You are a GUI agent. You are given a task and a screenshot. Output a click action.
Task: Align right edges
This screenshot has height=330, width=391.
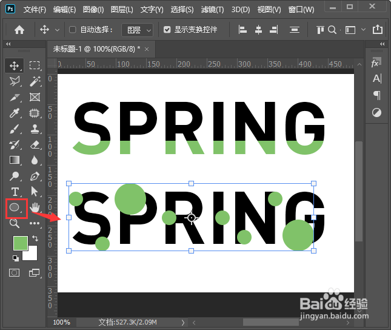[274, 30]
